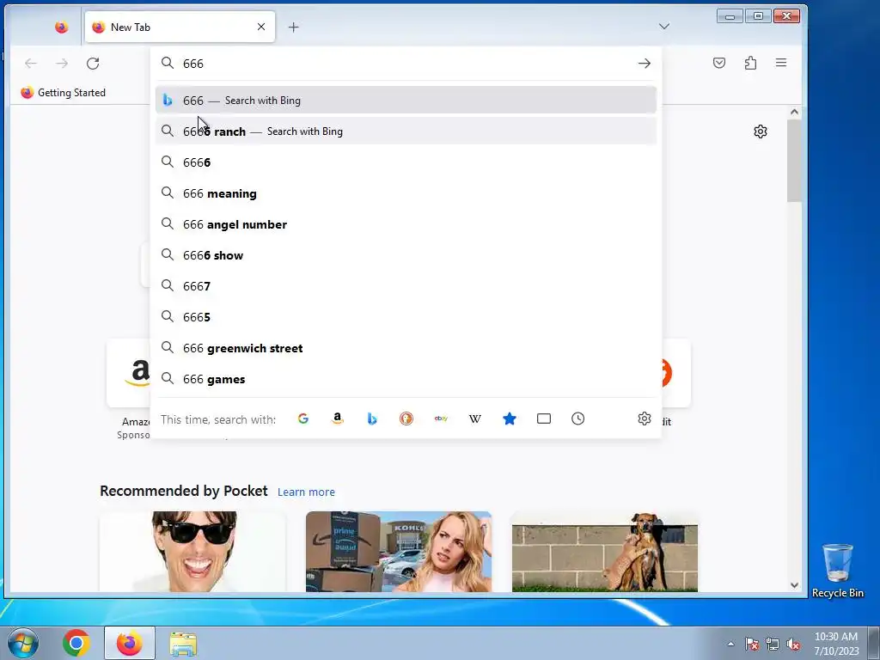880x660 pixels.
Task: Search open tabs using the tabs icon
Action: pos(544,419)
